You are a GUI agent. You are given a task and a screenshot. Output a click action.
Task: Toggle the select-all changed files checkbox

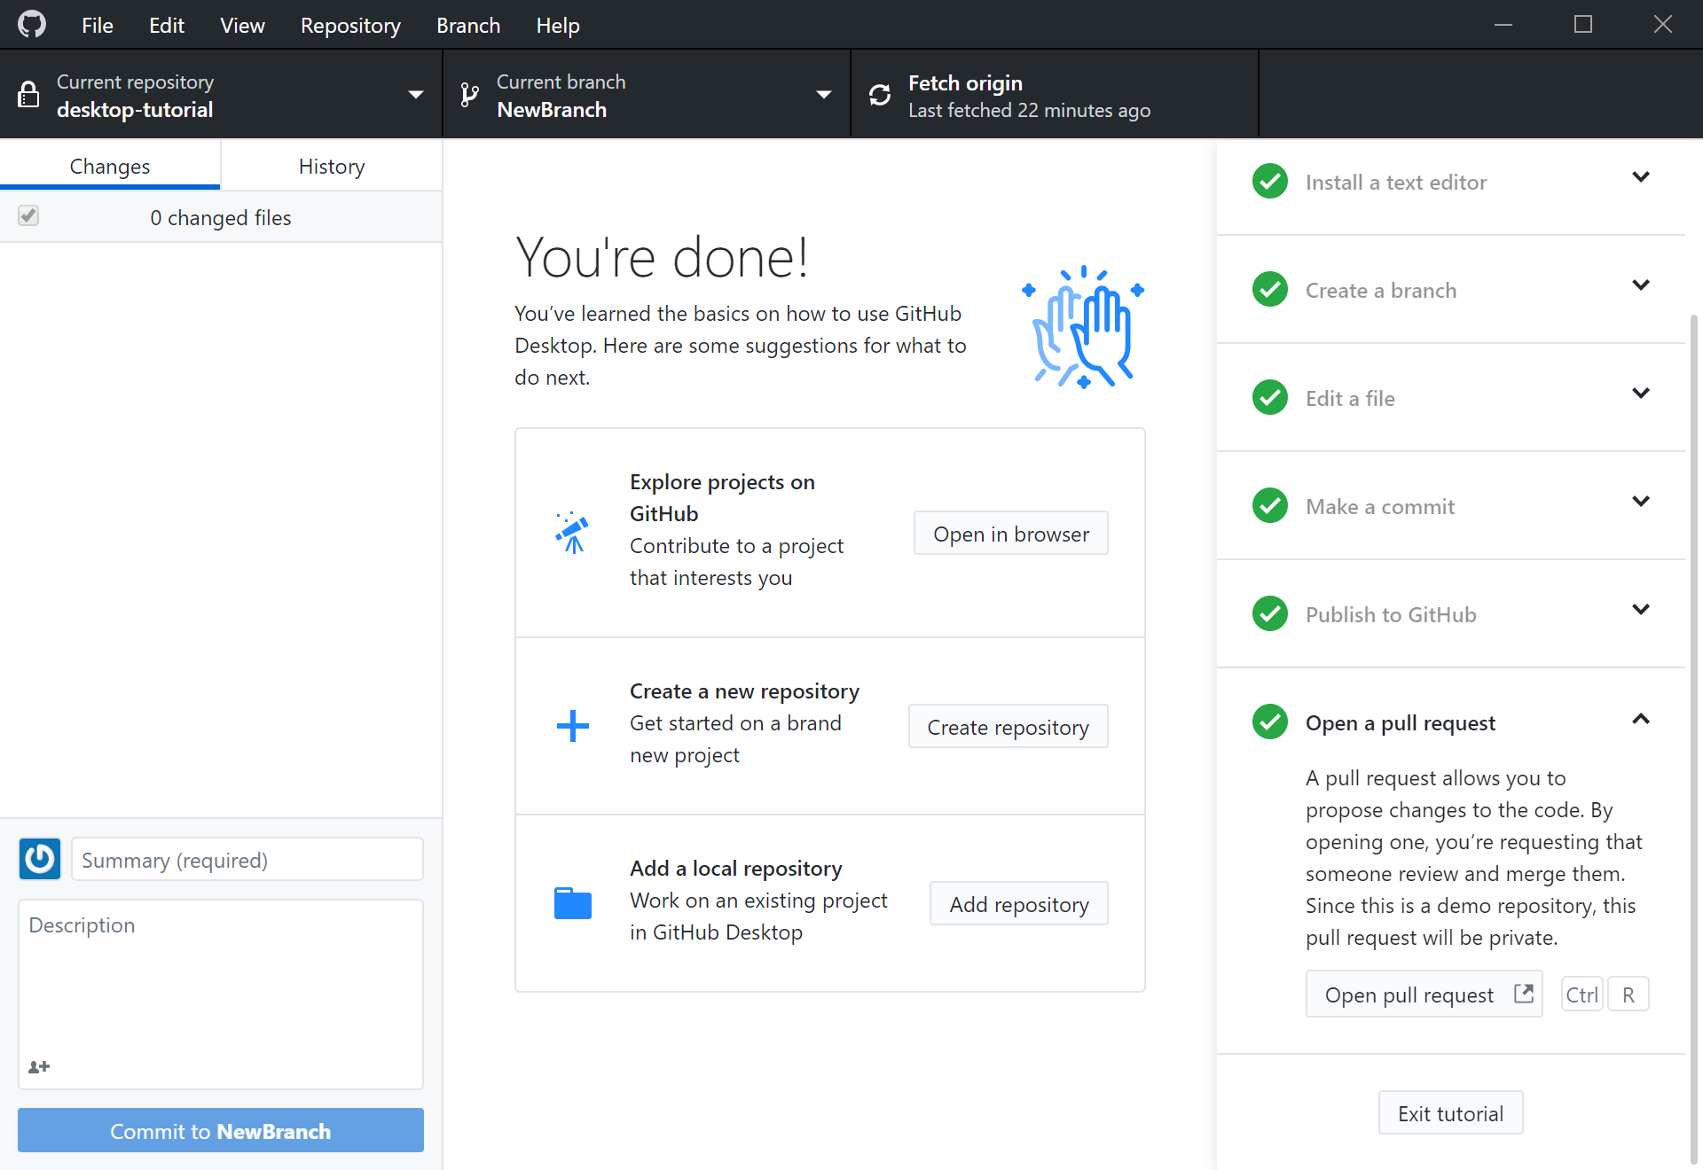[x=28, y=215]
